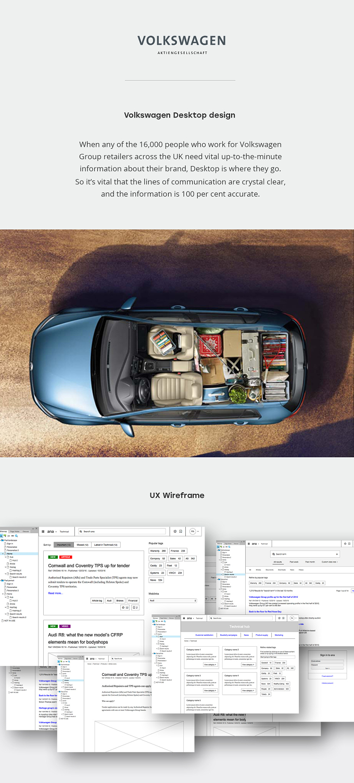Click the PA user avatar circle
The width and height of the screenshot is (354, 783).
pyautogui.click(x=193, y=532)
